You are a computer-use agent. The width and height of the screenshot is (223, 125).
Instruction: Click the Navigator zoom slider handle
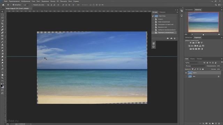coord(203,34)
